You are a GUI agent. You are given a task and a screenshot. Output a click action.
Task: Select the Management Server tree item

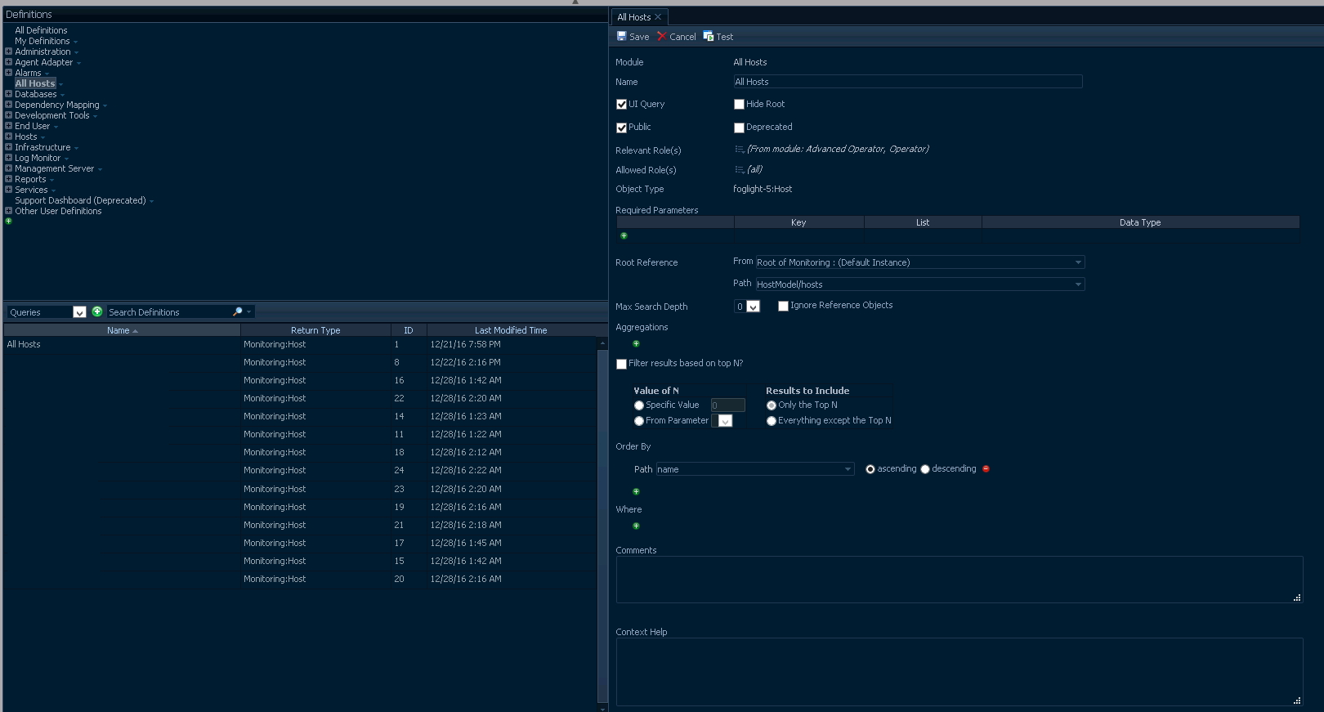point(54,168)
